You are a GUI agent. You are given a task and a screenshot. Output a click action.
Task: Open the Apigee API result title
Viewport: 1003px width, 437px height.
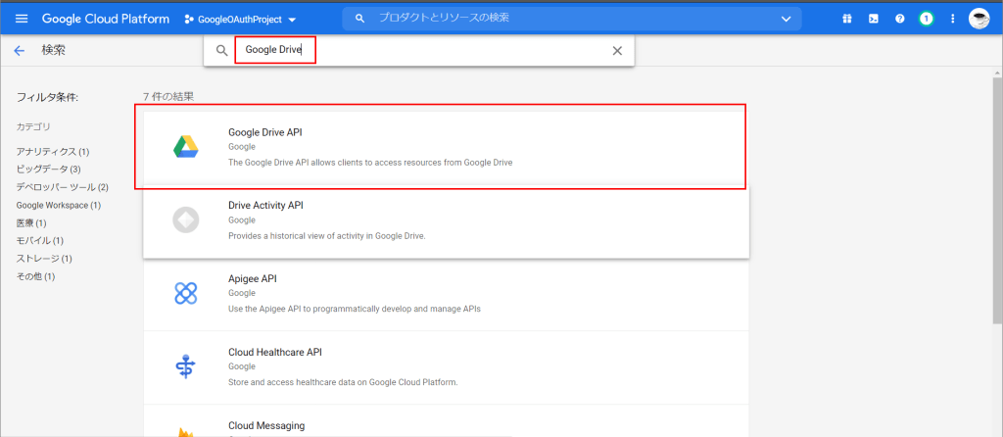click(x=252, y=279)
